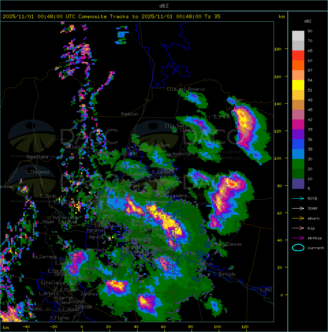Click the 'Ramblon' map label
Screen dimensions: 328x332
tap(129, 114)
